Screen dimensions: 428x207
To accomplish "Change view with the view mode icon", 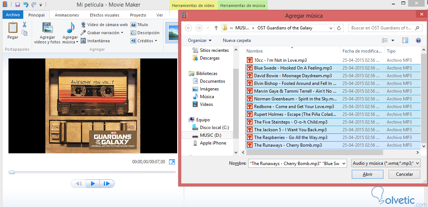I will click(x=385, y=40).
